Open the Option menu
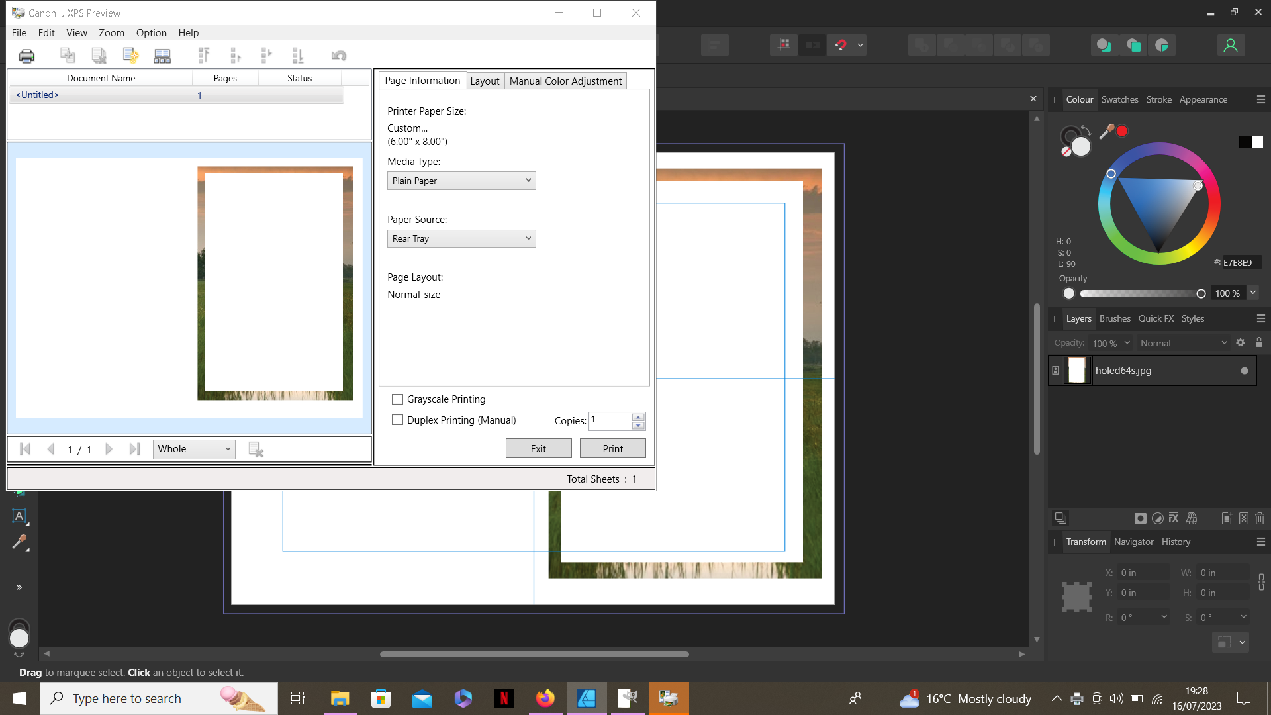Image resolution: width=1271 pixels, height=715 pixels. pos(151,32)
